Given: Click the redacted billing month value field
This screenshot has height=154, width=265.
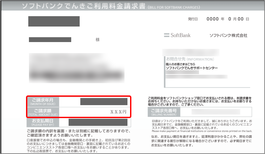Looking at the screenshot, I should (104, 102).
